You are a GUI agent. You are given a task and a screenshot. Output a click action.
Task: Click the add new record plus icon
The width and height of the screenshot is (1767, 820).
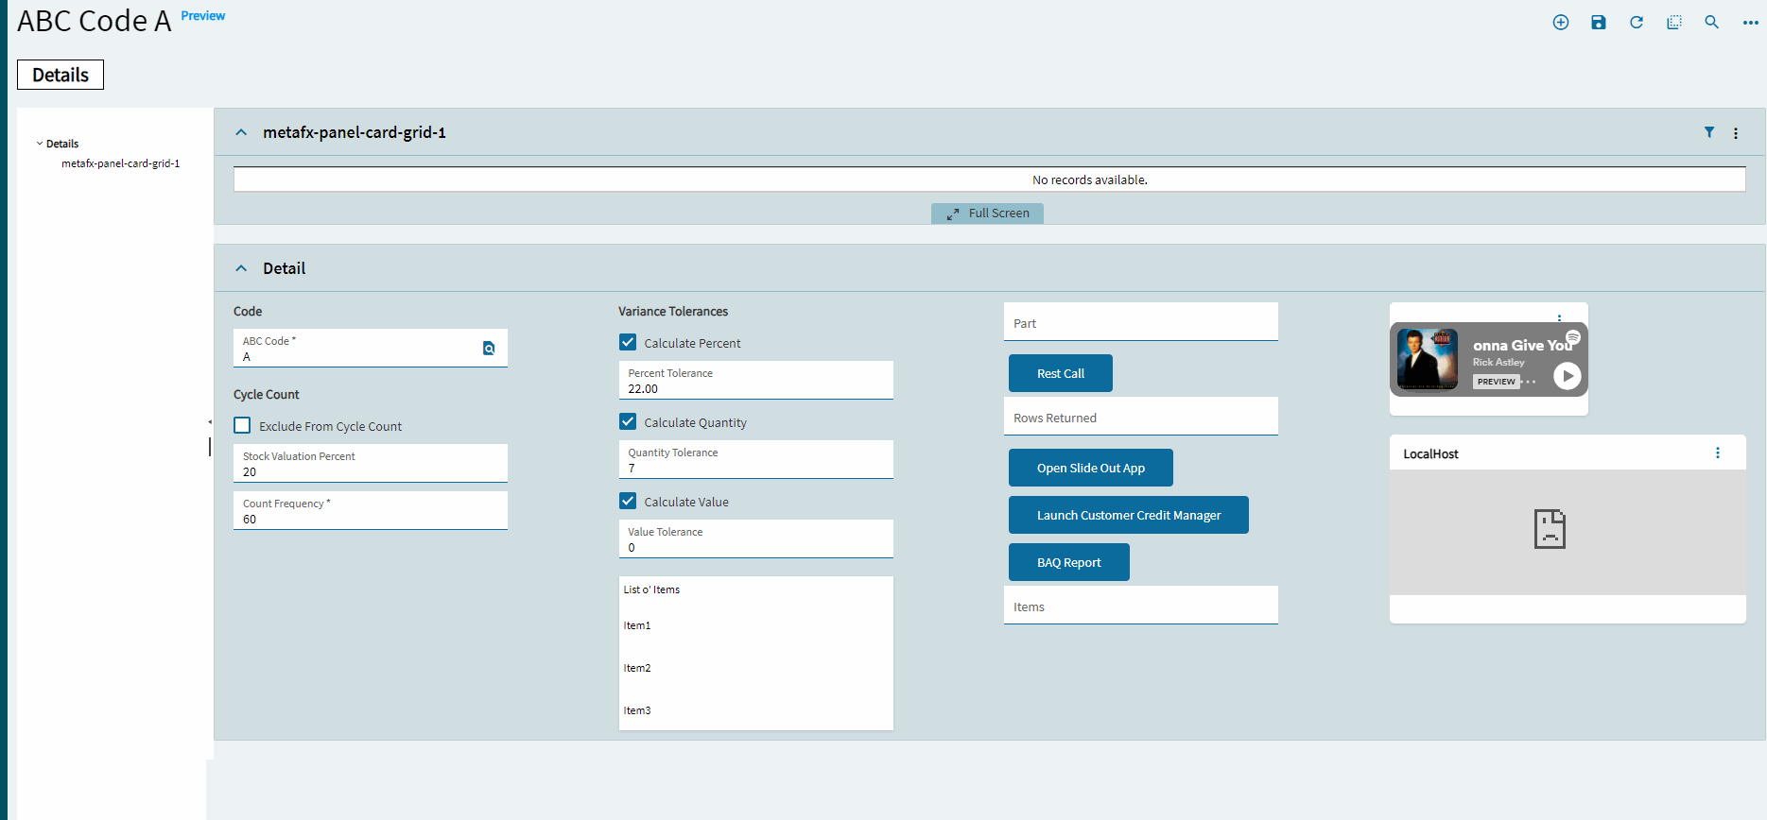1561,23
